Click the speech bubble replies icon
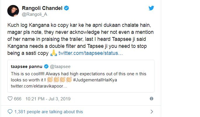 pyautogui.click(x=10, y=111)
